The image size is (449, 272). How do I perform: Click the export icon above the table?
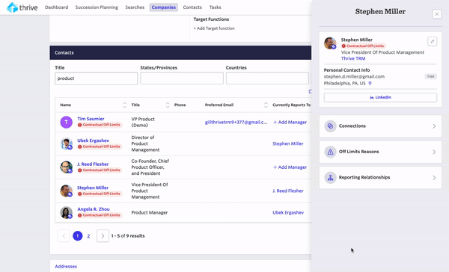click(310, 91)
